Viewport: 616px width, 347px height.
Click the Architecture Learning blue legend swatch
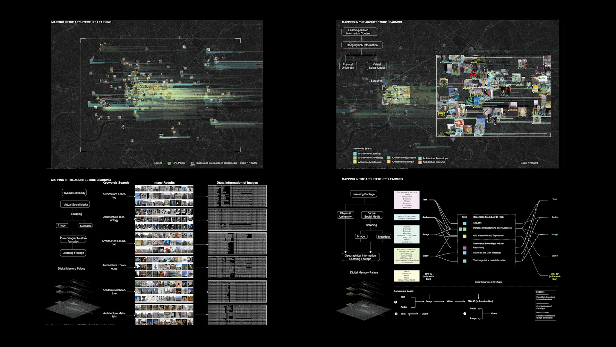(x=355, y=154)
